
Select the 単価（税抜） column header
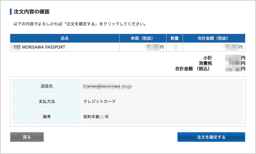pyautogui.click(x=143, y=38)
